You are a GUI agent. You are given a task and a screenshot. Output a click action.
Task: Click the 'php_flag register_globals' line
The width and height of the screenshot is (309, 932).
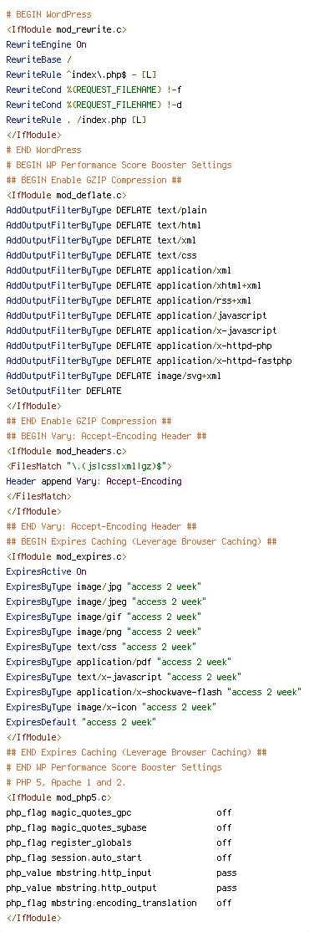coord(119,842)
